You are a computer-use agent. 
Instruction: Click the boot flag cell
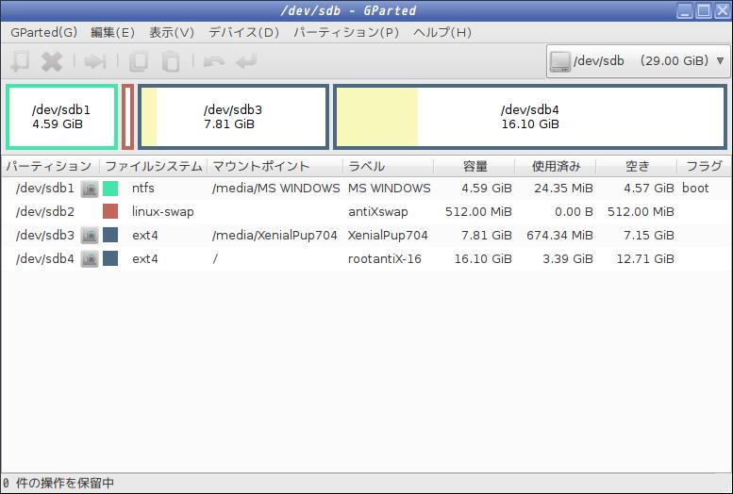point(695,189)
